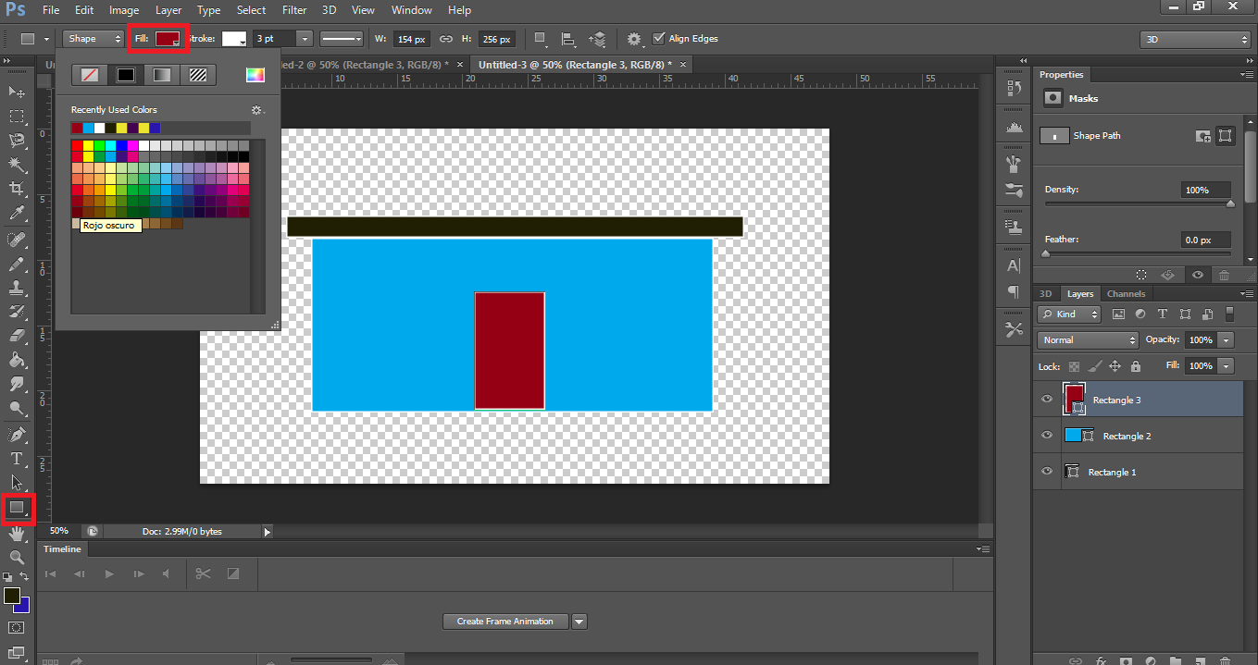This screenshot has width=1258, height=665.
Task: Hide the Rectangle 3 layer
Action: (1047, 400)
